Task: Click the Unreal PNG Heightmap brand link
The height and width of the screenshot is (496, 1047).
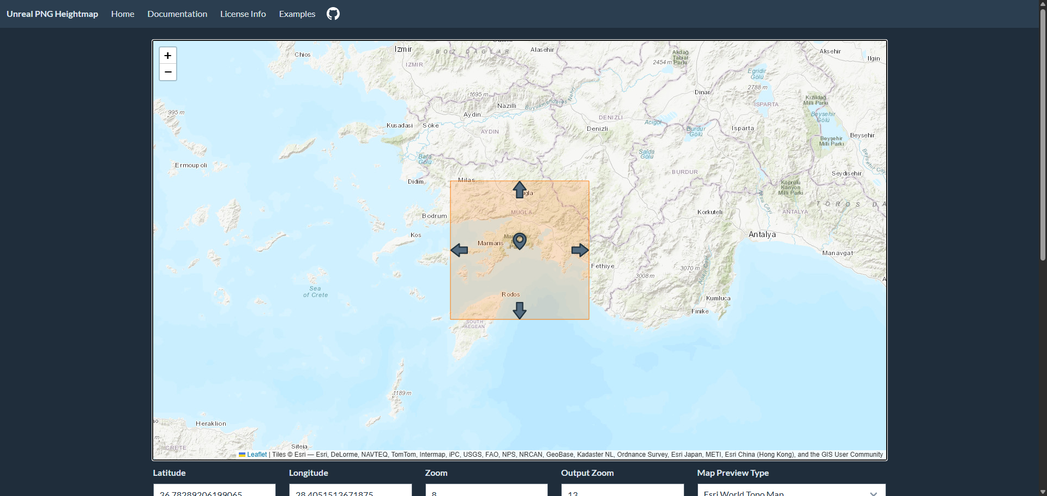Action: (x=52, y=14)
